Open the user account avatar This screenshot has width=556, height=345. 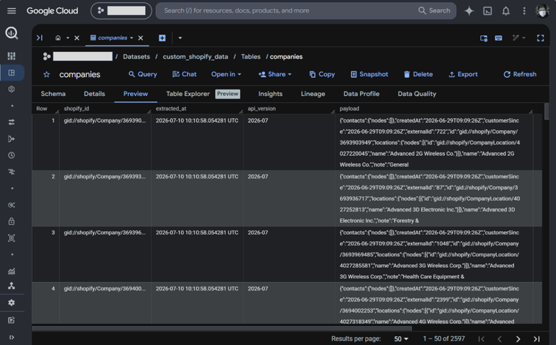tap(542, 11)
